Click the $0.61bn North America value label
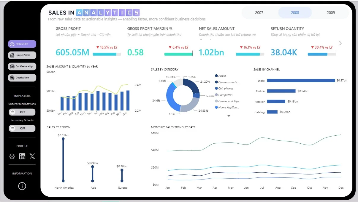This screenshot has height=202, width=358. pyautogui.click(x=63, y=135)
